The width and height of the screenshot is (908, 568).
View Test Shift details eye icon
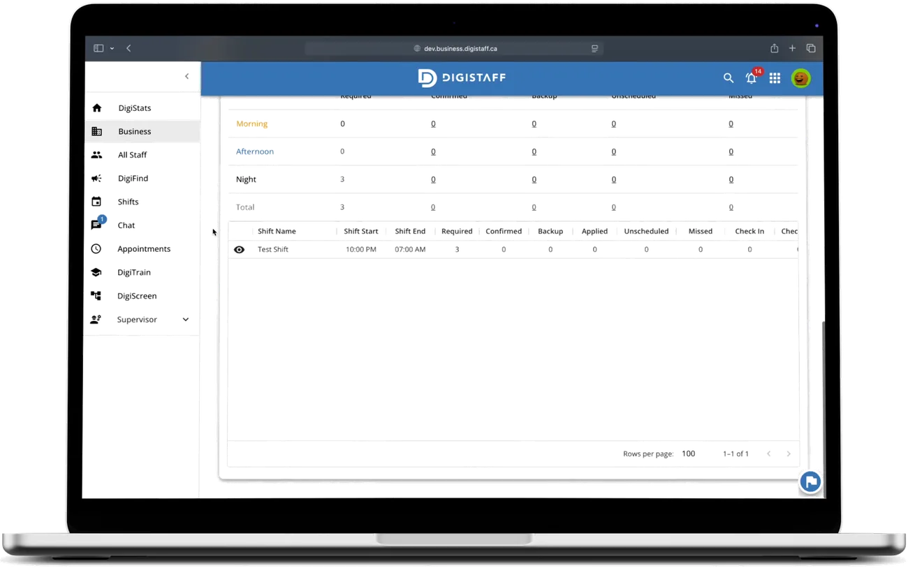(239, 250)
